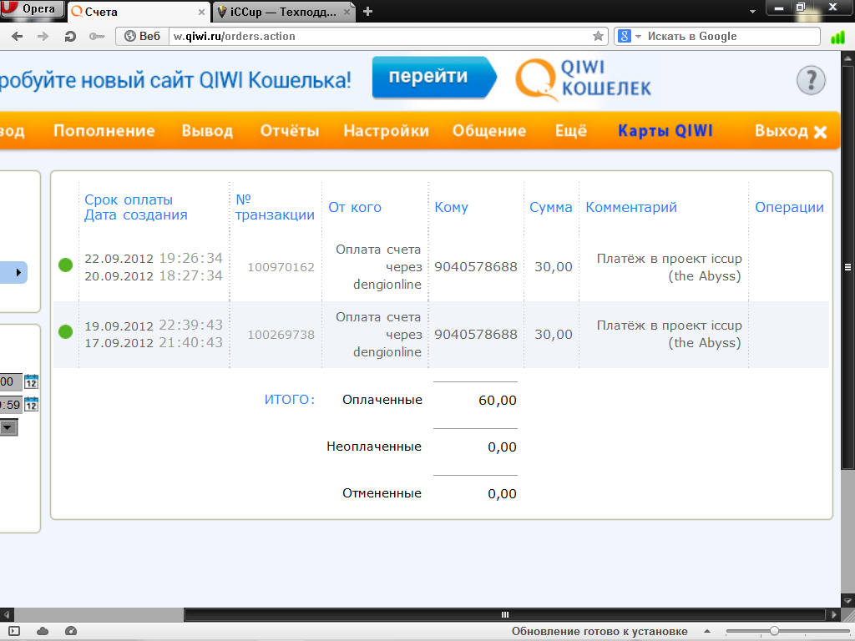The image size is (855, 641).
Task: Open a new tab with plus button
Action: point(367,12)
